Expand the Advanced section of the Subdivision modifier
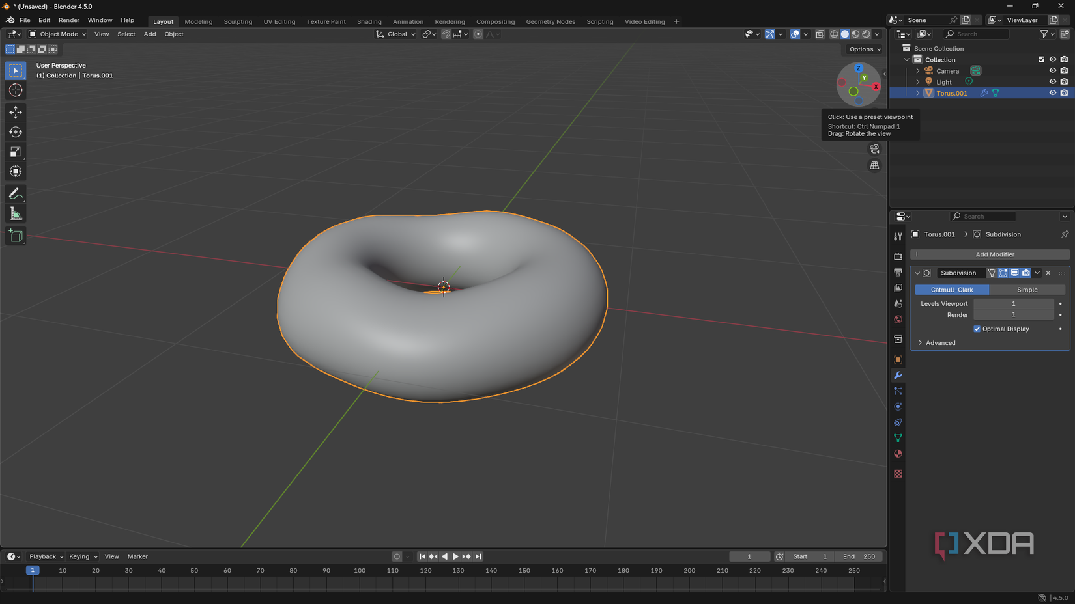 coord(938,342)
